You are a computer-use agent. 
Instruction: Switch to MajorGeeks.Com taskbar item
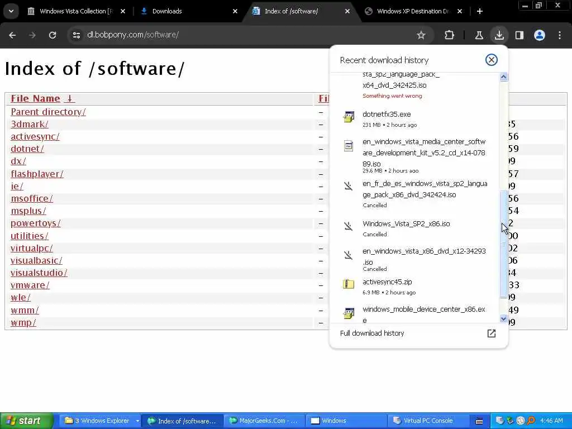264,421
